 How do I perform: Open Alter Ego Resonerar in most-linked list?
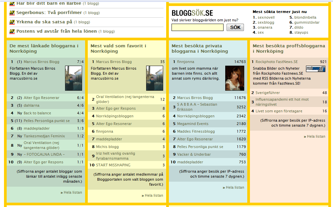tap(41, 98)
